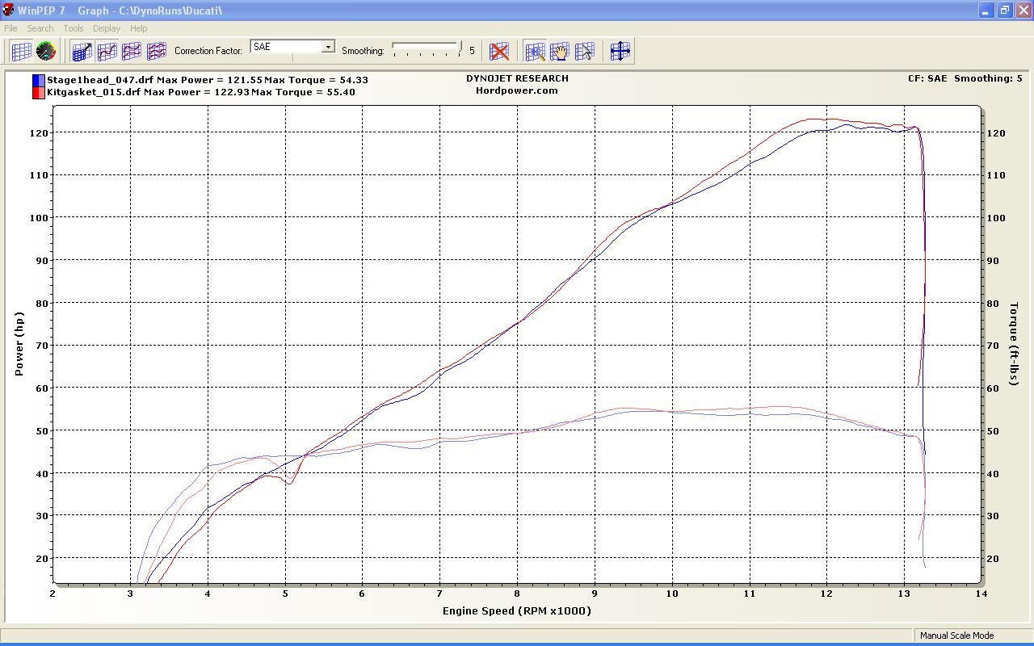Click the red Kitgasket run color swatch
The width and height of the screenshot is (1034, 646).
38,92
